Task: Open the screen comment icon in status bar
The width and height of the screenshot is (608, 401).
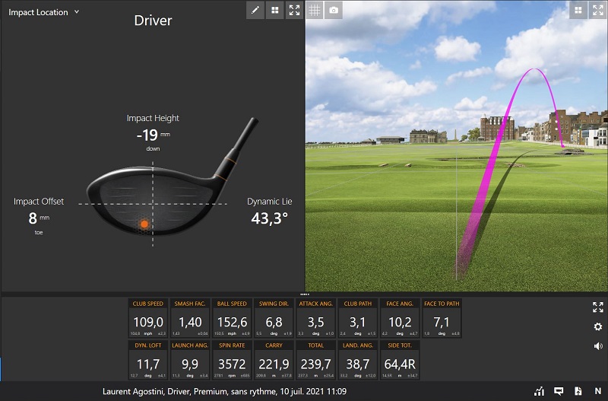Action: click(559, 391)
